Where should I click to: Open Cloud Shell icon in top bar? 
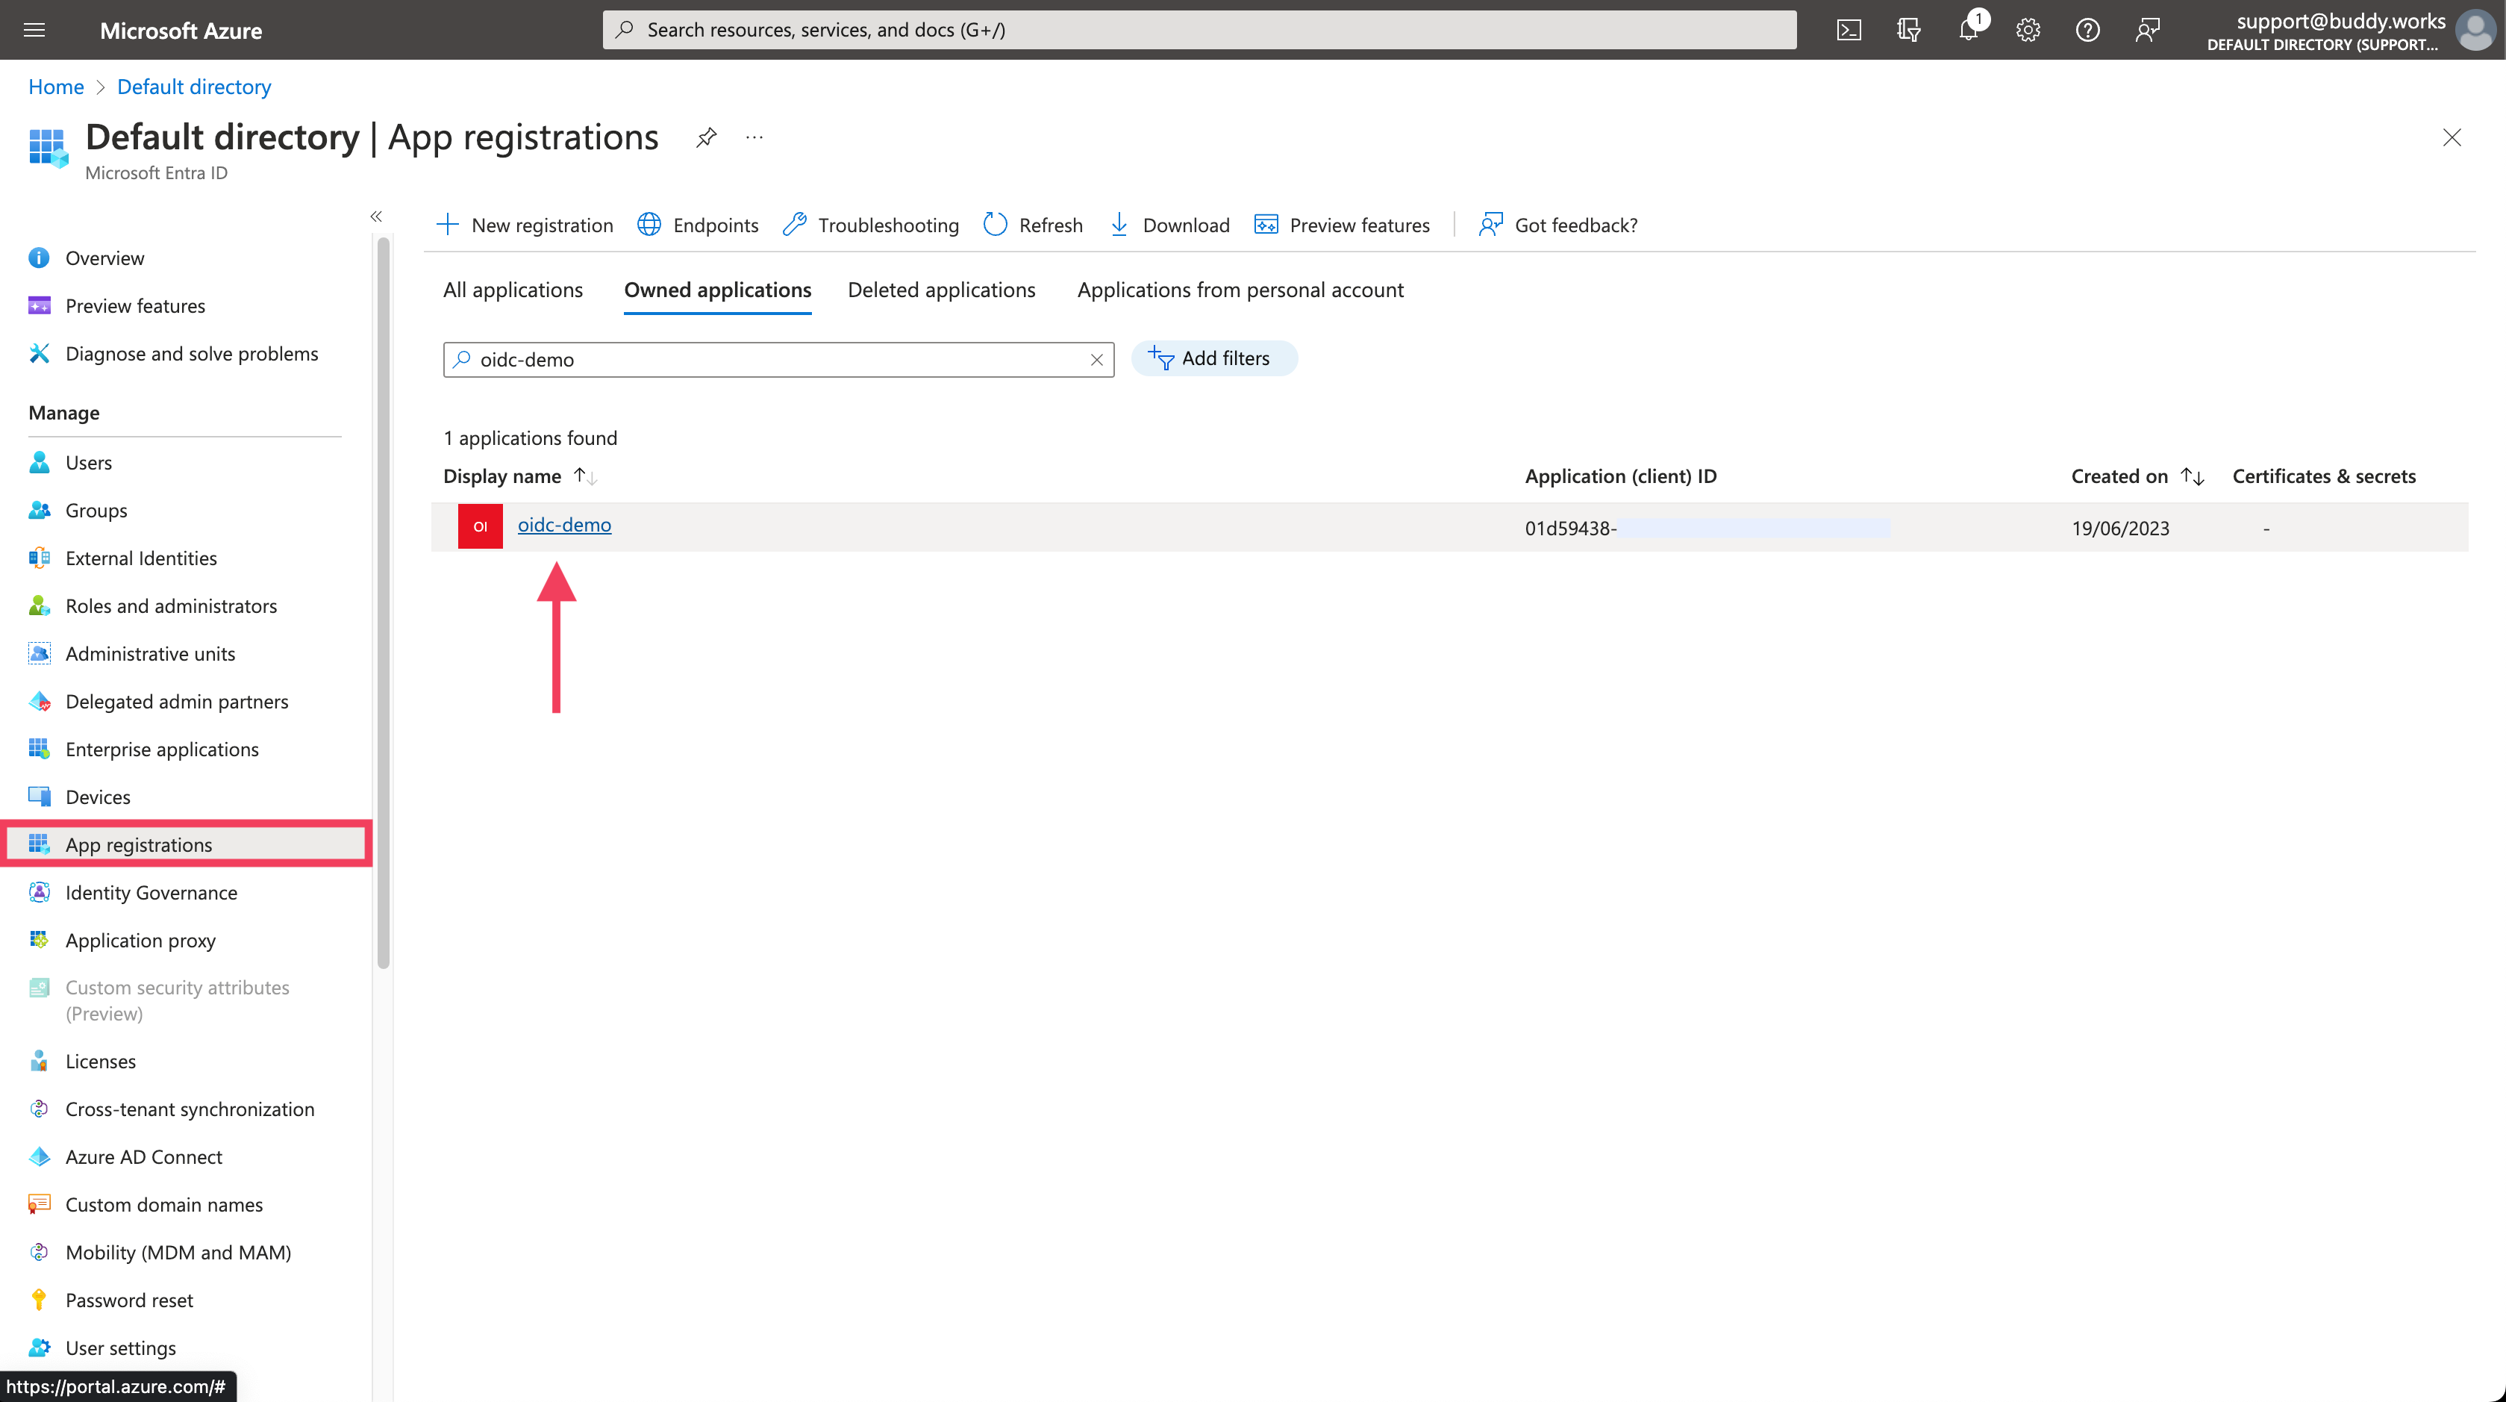coord(1849,30)
